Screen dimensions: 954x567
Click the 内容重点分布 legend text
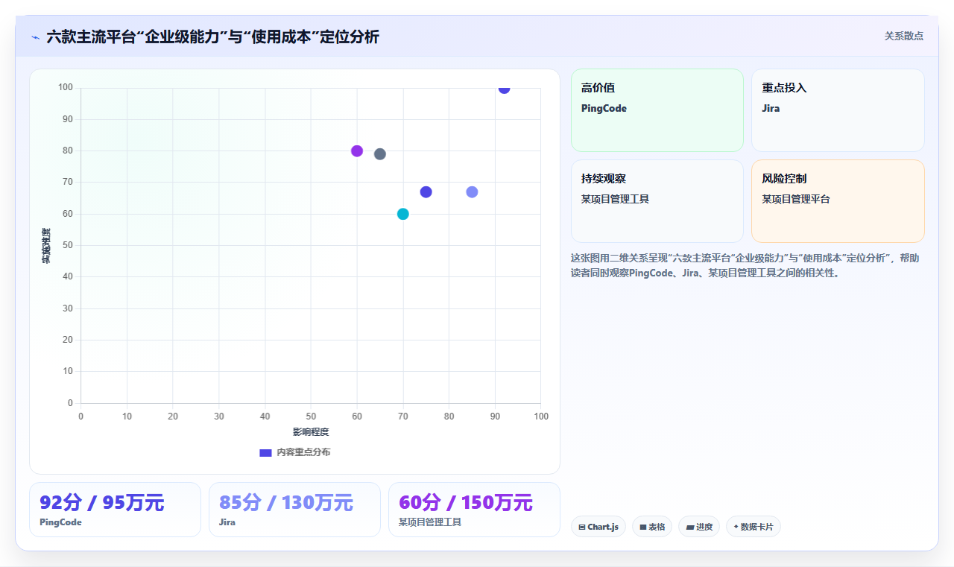(303, 452)
